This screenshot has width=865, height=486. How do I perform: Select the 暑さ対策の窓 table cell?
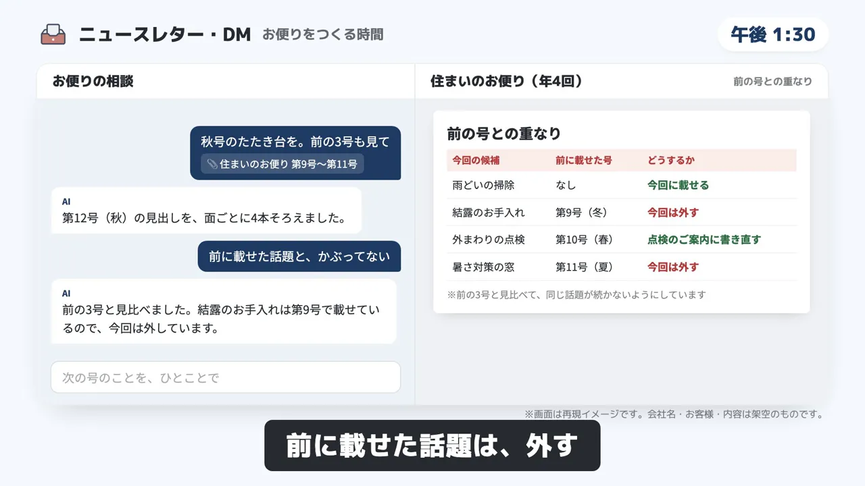click(483, 267)
